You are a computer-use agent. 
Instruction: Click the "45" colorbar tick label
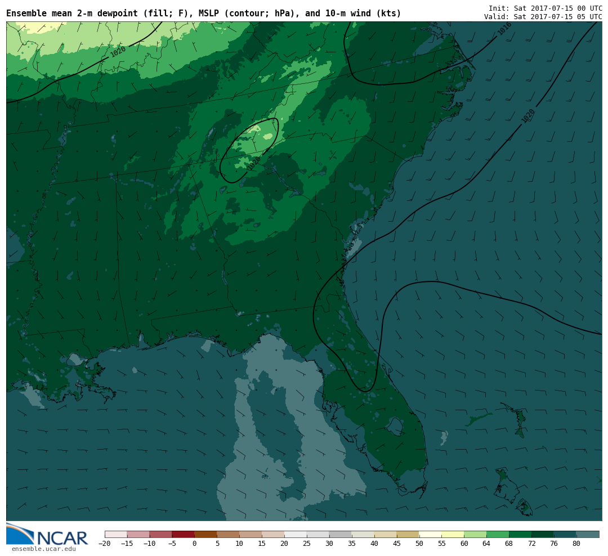(397, 544)
